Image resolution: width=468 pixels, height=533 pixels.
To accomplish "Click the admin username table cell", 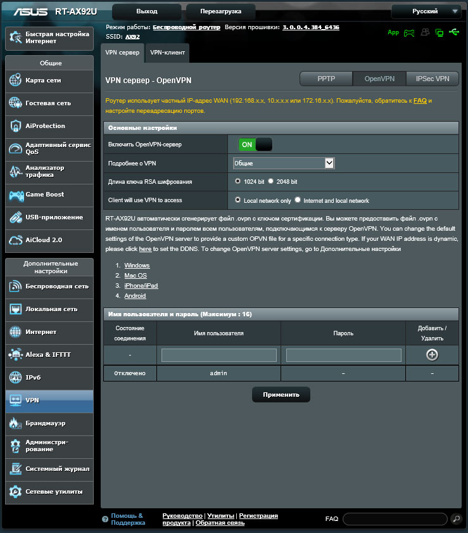I will (x=218, y=373).
